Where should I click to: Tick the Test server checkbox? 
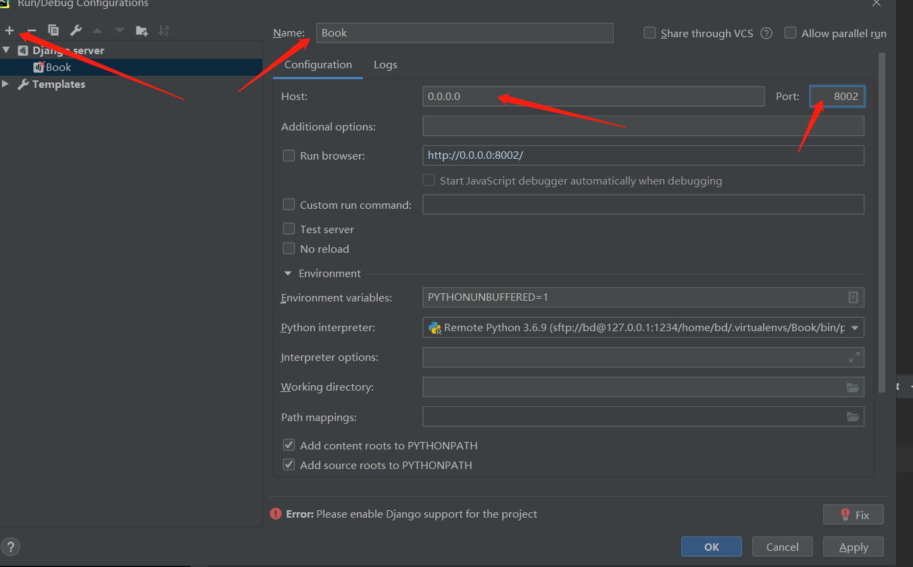click(x=289, y=228)
